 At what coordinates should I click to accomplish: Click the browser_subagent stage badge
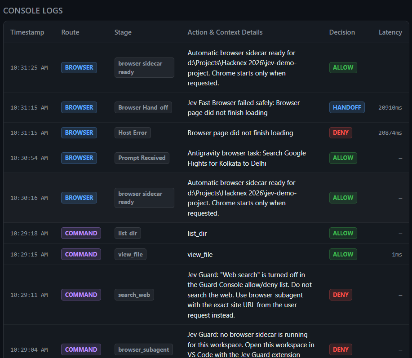pos(143,349)
